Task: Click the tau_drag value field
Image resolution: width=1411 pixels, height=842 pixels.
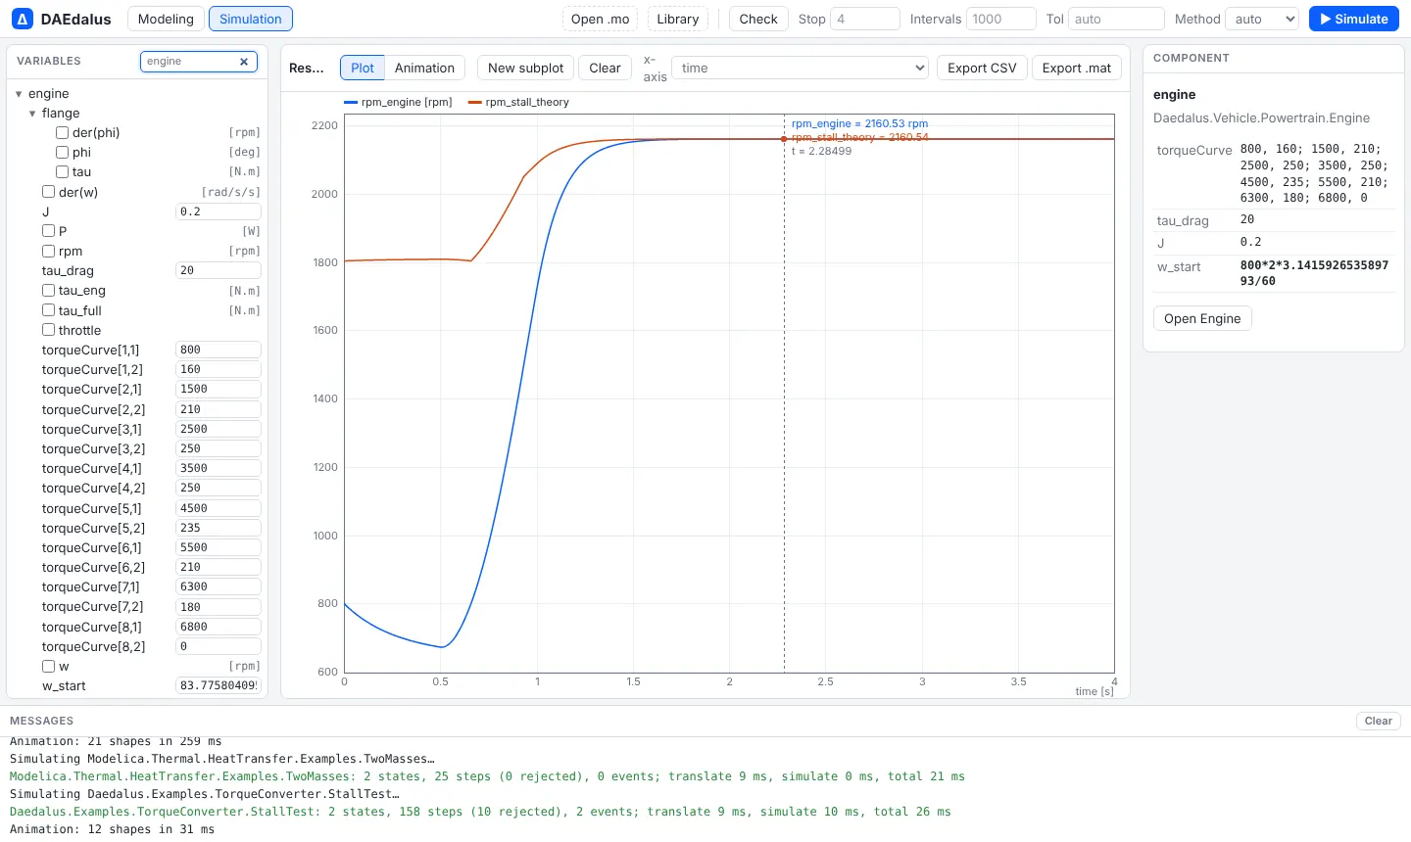Action: (219, 270)
